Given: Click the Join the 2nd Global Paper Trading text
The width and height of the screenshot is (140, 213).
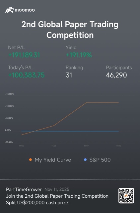Looking at the screenshot, I should (57, 196).
